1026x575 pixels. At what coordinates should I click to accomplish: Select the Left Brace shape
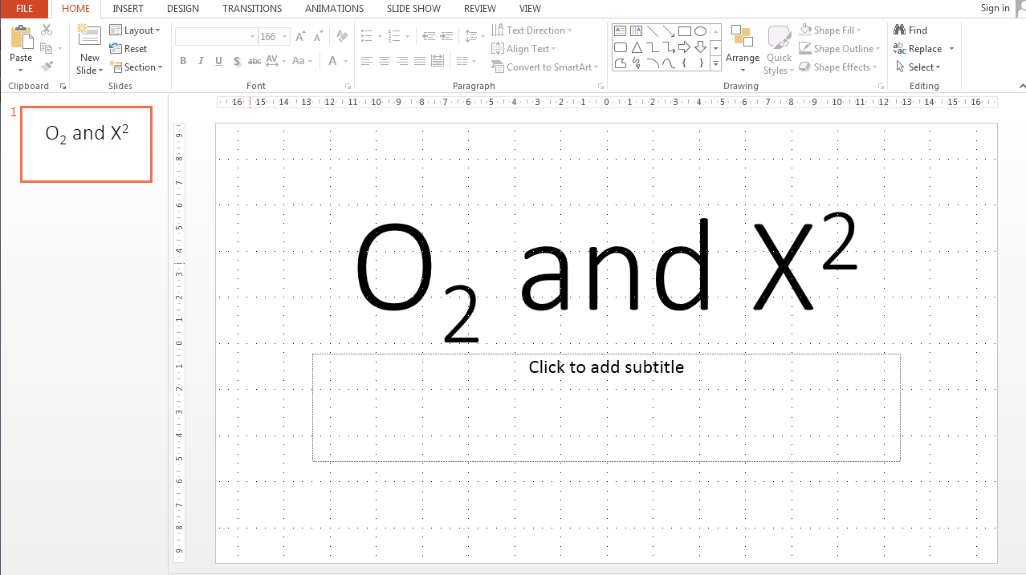tap(685, 63)
